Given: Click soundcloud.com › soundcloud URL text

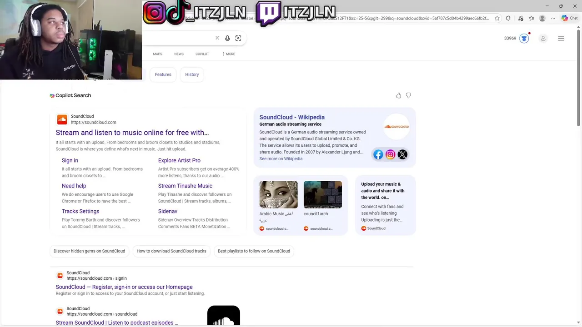Looking at the screenshot, I should [x=102, y=314].
